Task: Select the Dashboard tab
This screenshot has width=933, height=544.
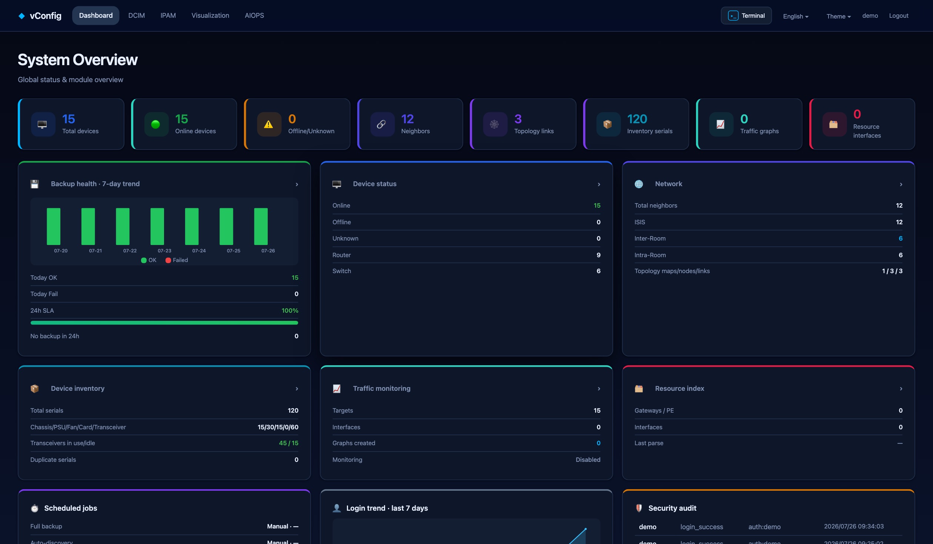Action: 96,16
